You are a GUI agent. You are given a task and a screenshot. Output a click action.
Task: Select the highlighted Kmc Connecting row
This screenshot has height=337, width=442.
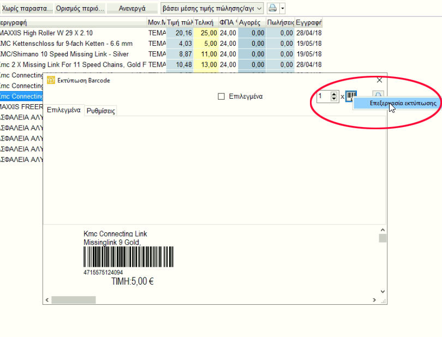coord(21,97)
